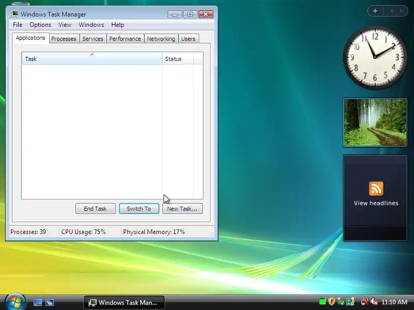The image size is (414, 310).
Task: Click the orange RSS feed icon
Action: point(376,189)
